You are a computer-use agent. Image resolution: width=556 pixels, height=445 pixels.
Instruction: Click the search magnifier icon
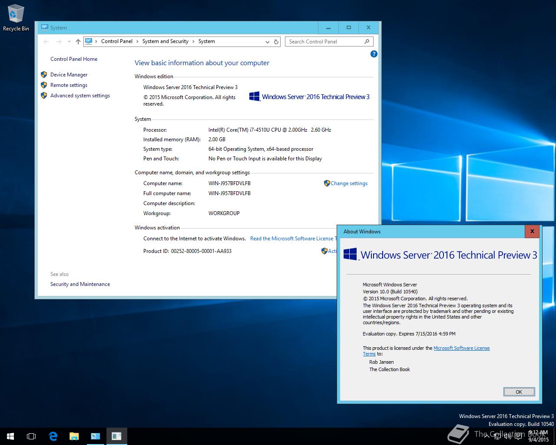[367, 42]
